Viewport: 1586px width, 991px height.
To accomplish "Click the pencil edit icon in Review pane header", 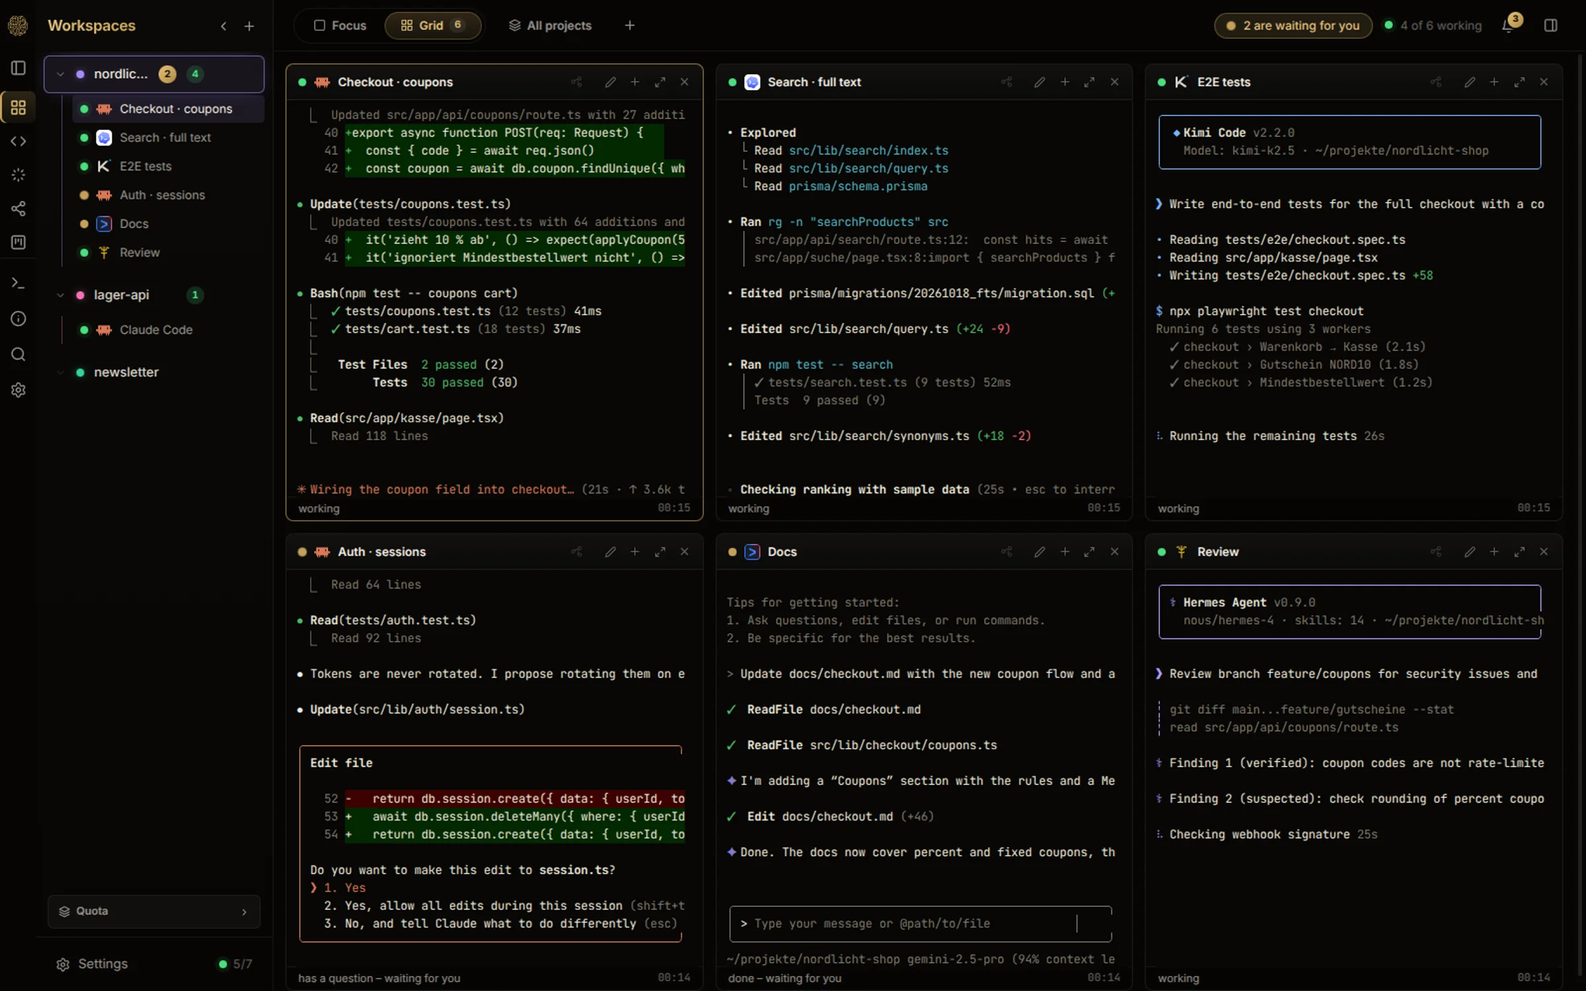I will (x=1470, y=552).
